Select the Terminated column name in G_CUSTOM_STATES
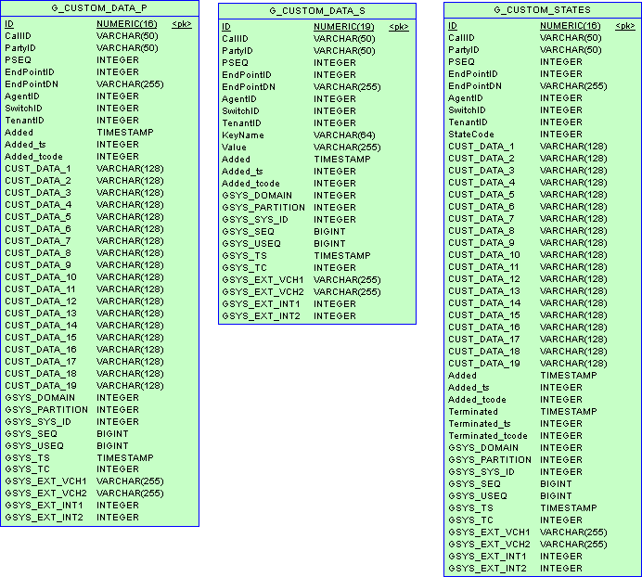This screenshot has height=577, width=642. pyautogui.click(x=473, y=412)
